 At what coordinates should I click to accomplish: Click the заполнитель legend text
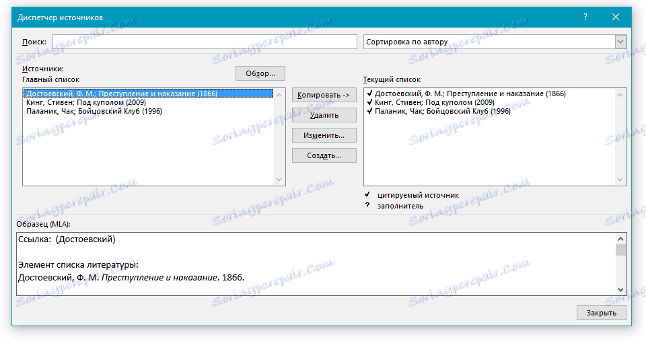pyautogui.click(x=400, y=206)
